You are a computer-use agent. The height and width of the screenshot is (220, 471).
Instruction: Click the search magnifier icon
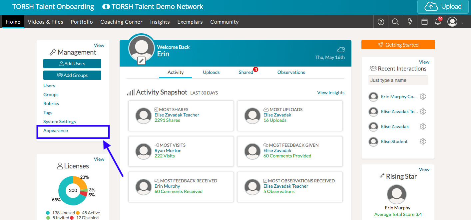[395, 22]
